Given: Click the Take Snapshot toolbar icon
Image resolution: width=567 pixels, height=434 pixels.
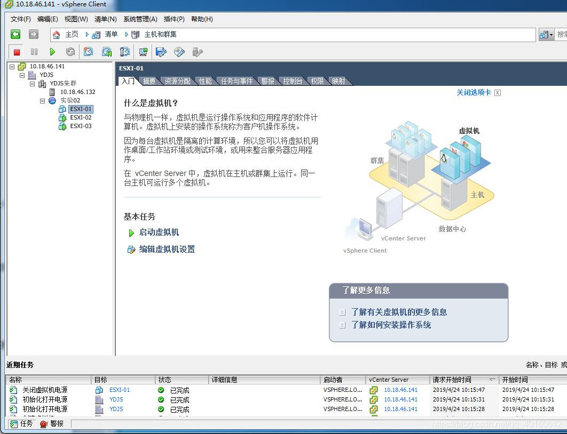Looking at the screenshot, I should tap(88, 52).
